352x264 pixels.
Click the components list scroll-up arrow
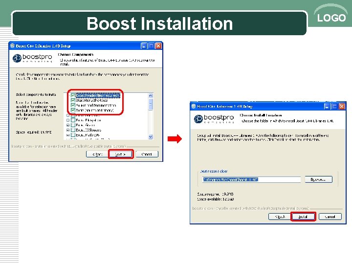click(151, 96)
